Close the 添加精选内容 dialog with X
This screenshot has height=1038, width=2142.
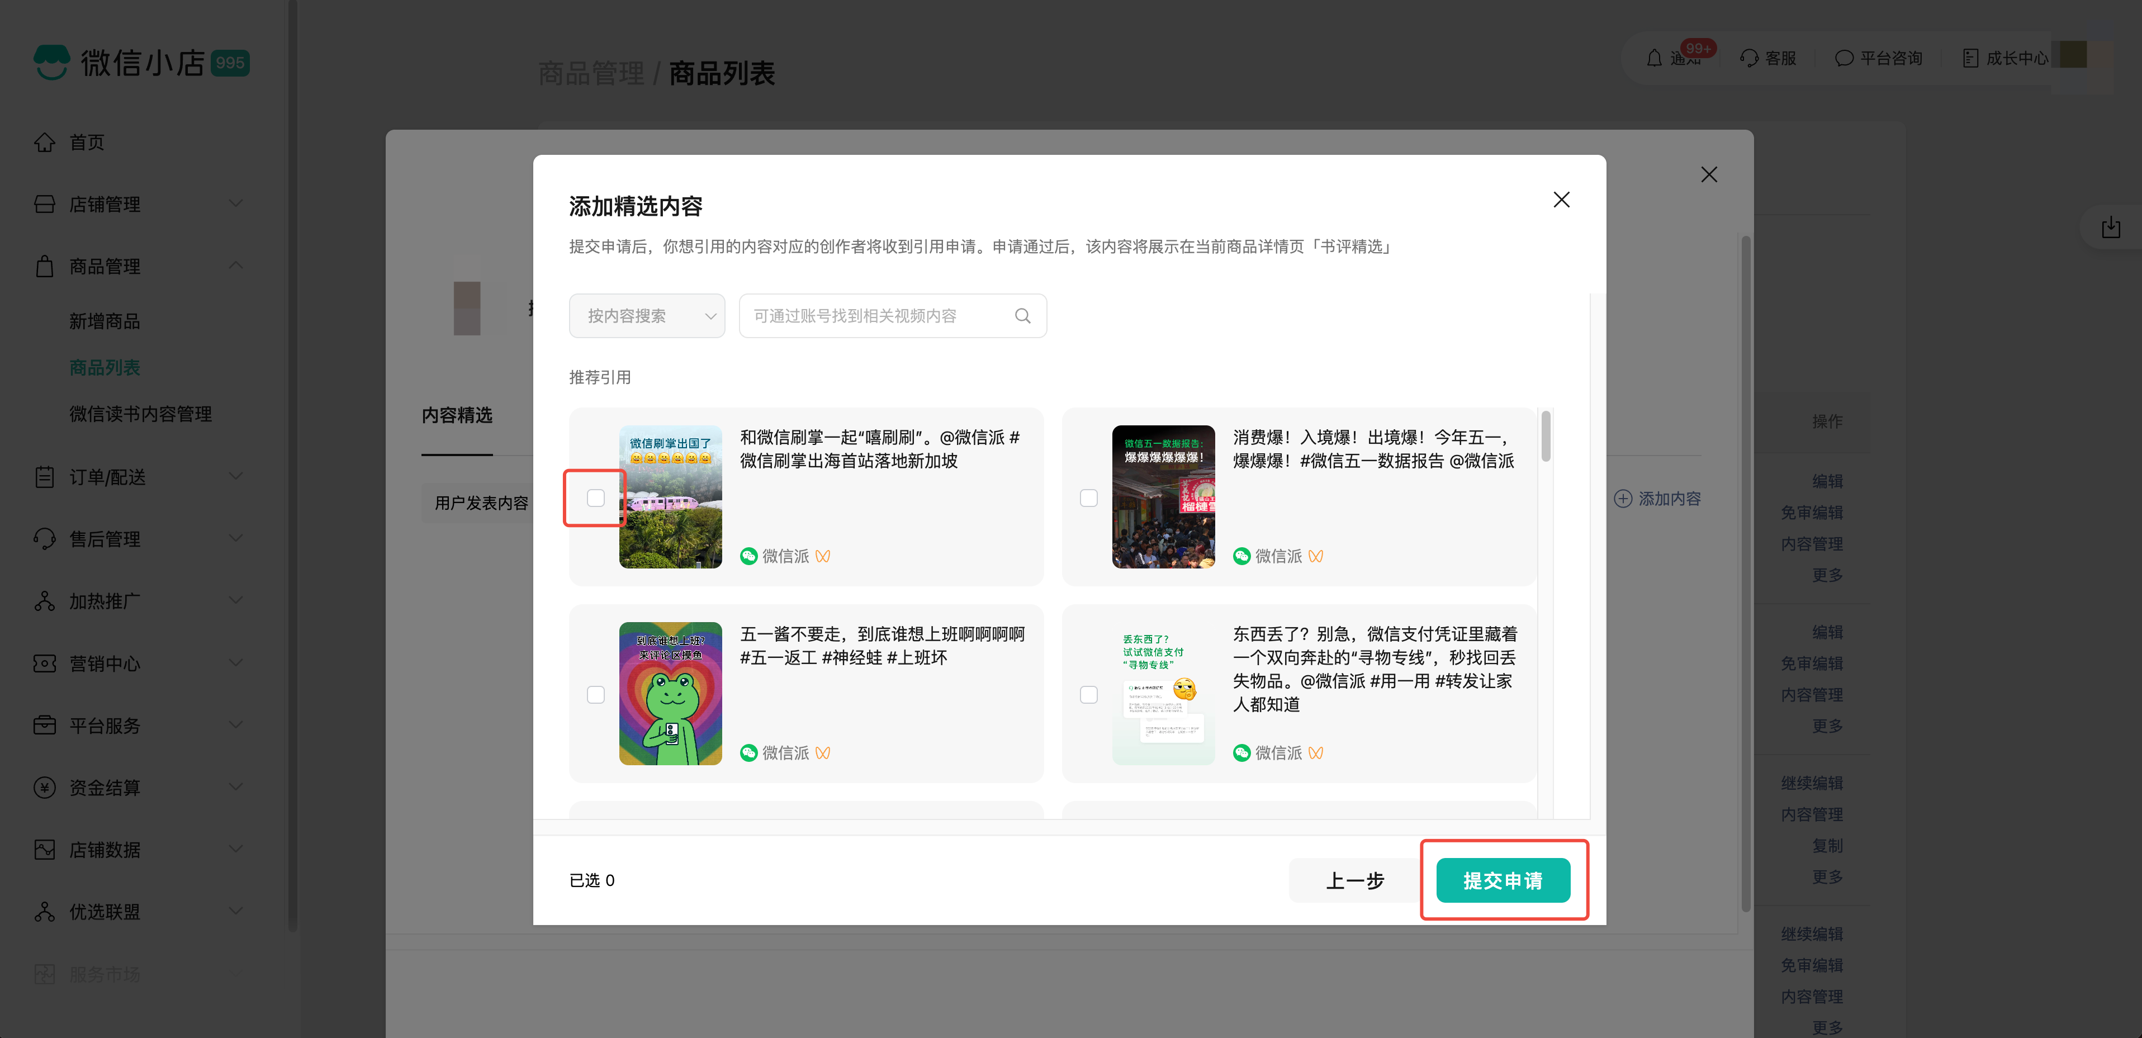pos(1562,200)
